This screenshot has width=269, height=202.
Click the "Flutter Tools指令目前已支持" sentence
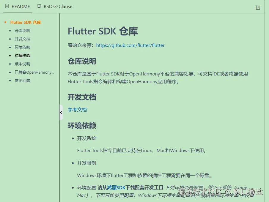(142, 151)
